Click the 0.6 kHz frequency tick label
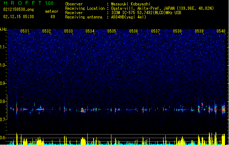 coord(3,138)
